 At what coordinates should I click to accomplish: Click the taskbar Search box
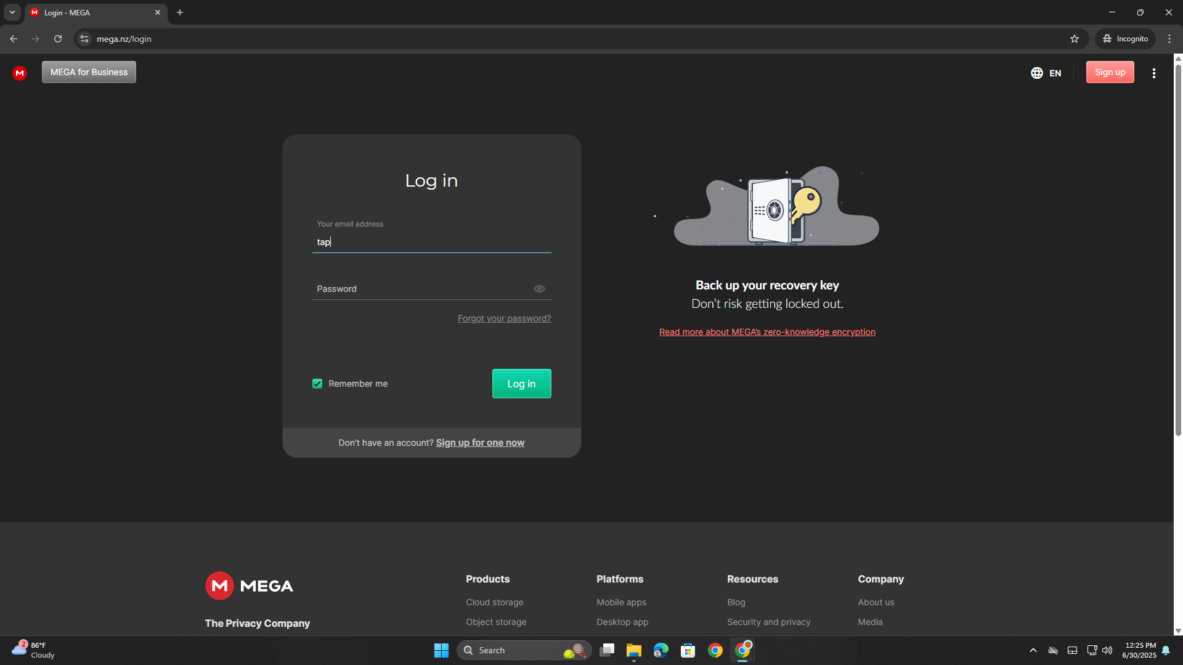(x=524, y=650)
